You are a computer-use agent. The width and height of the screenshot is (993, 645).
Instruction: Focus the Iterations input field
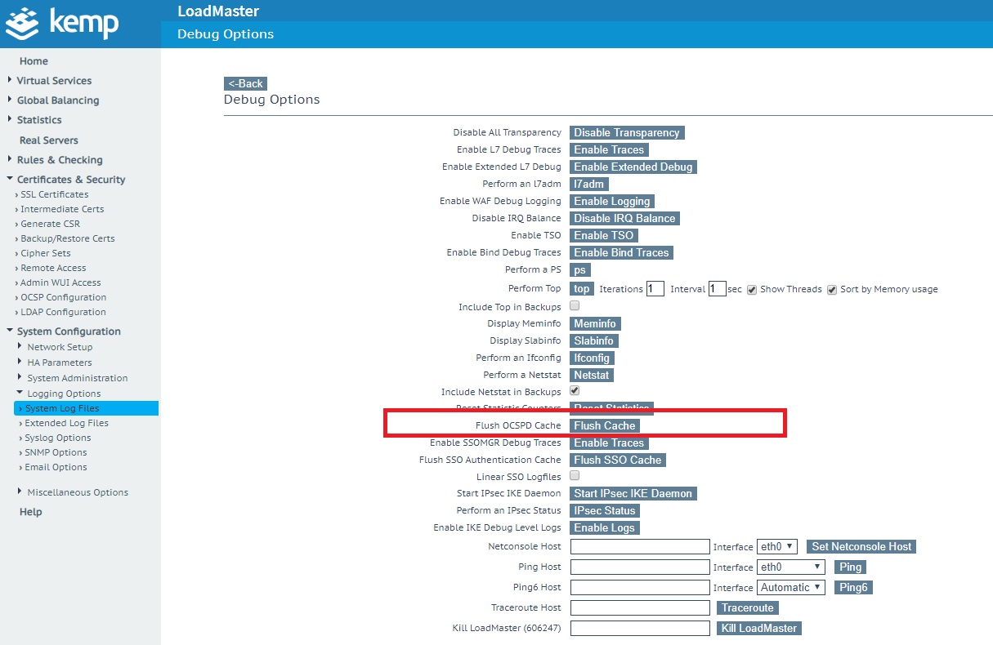(655, 288)
